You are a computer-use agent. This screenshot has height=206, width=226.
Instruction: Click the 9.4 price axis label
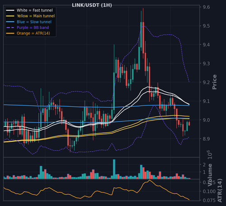tap(206, 45)
